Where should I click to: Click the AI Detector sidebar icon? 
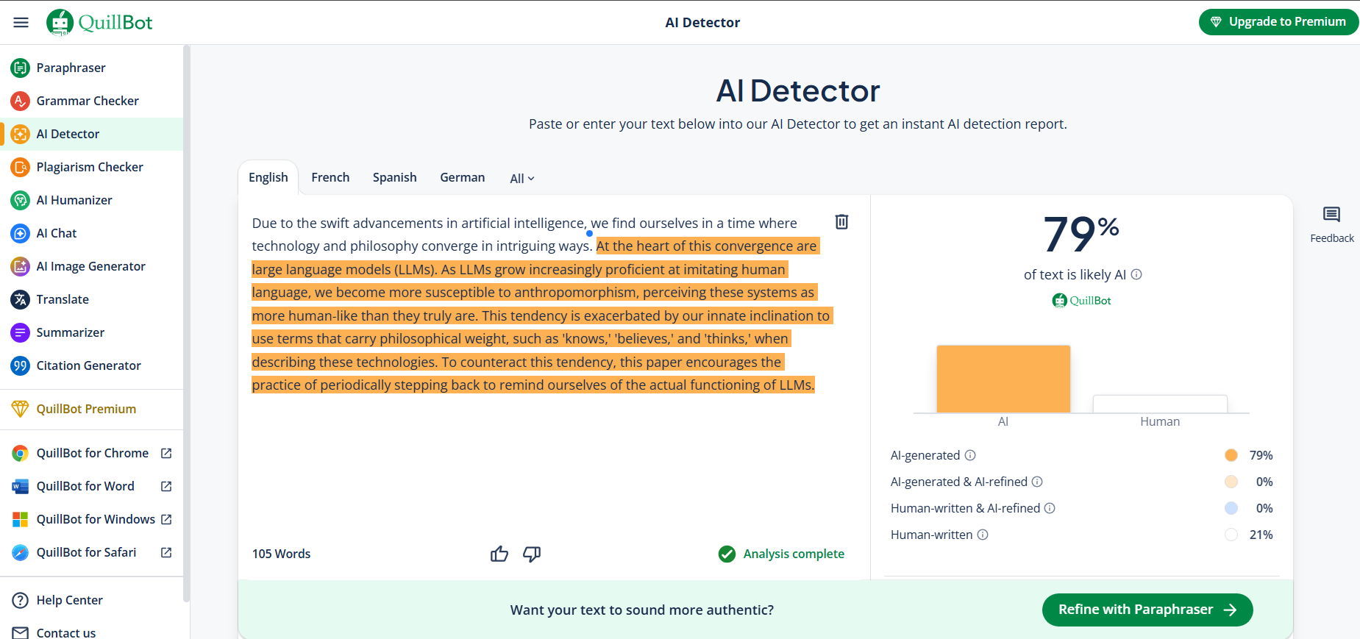pyautogui.click(x=20, y=134)
